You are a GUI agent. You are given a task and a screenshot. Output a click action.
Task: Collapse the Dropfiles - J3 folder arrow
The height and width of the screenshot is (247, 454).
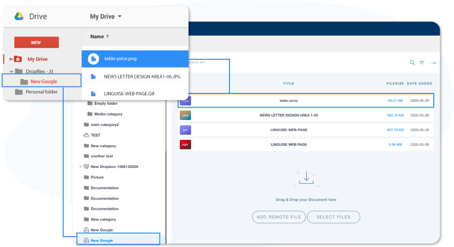tap(11, 71)
